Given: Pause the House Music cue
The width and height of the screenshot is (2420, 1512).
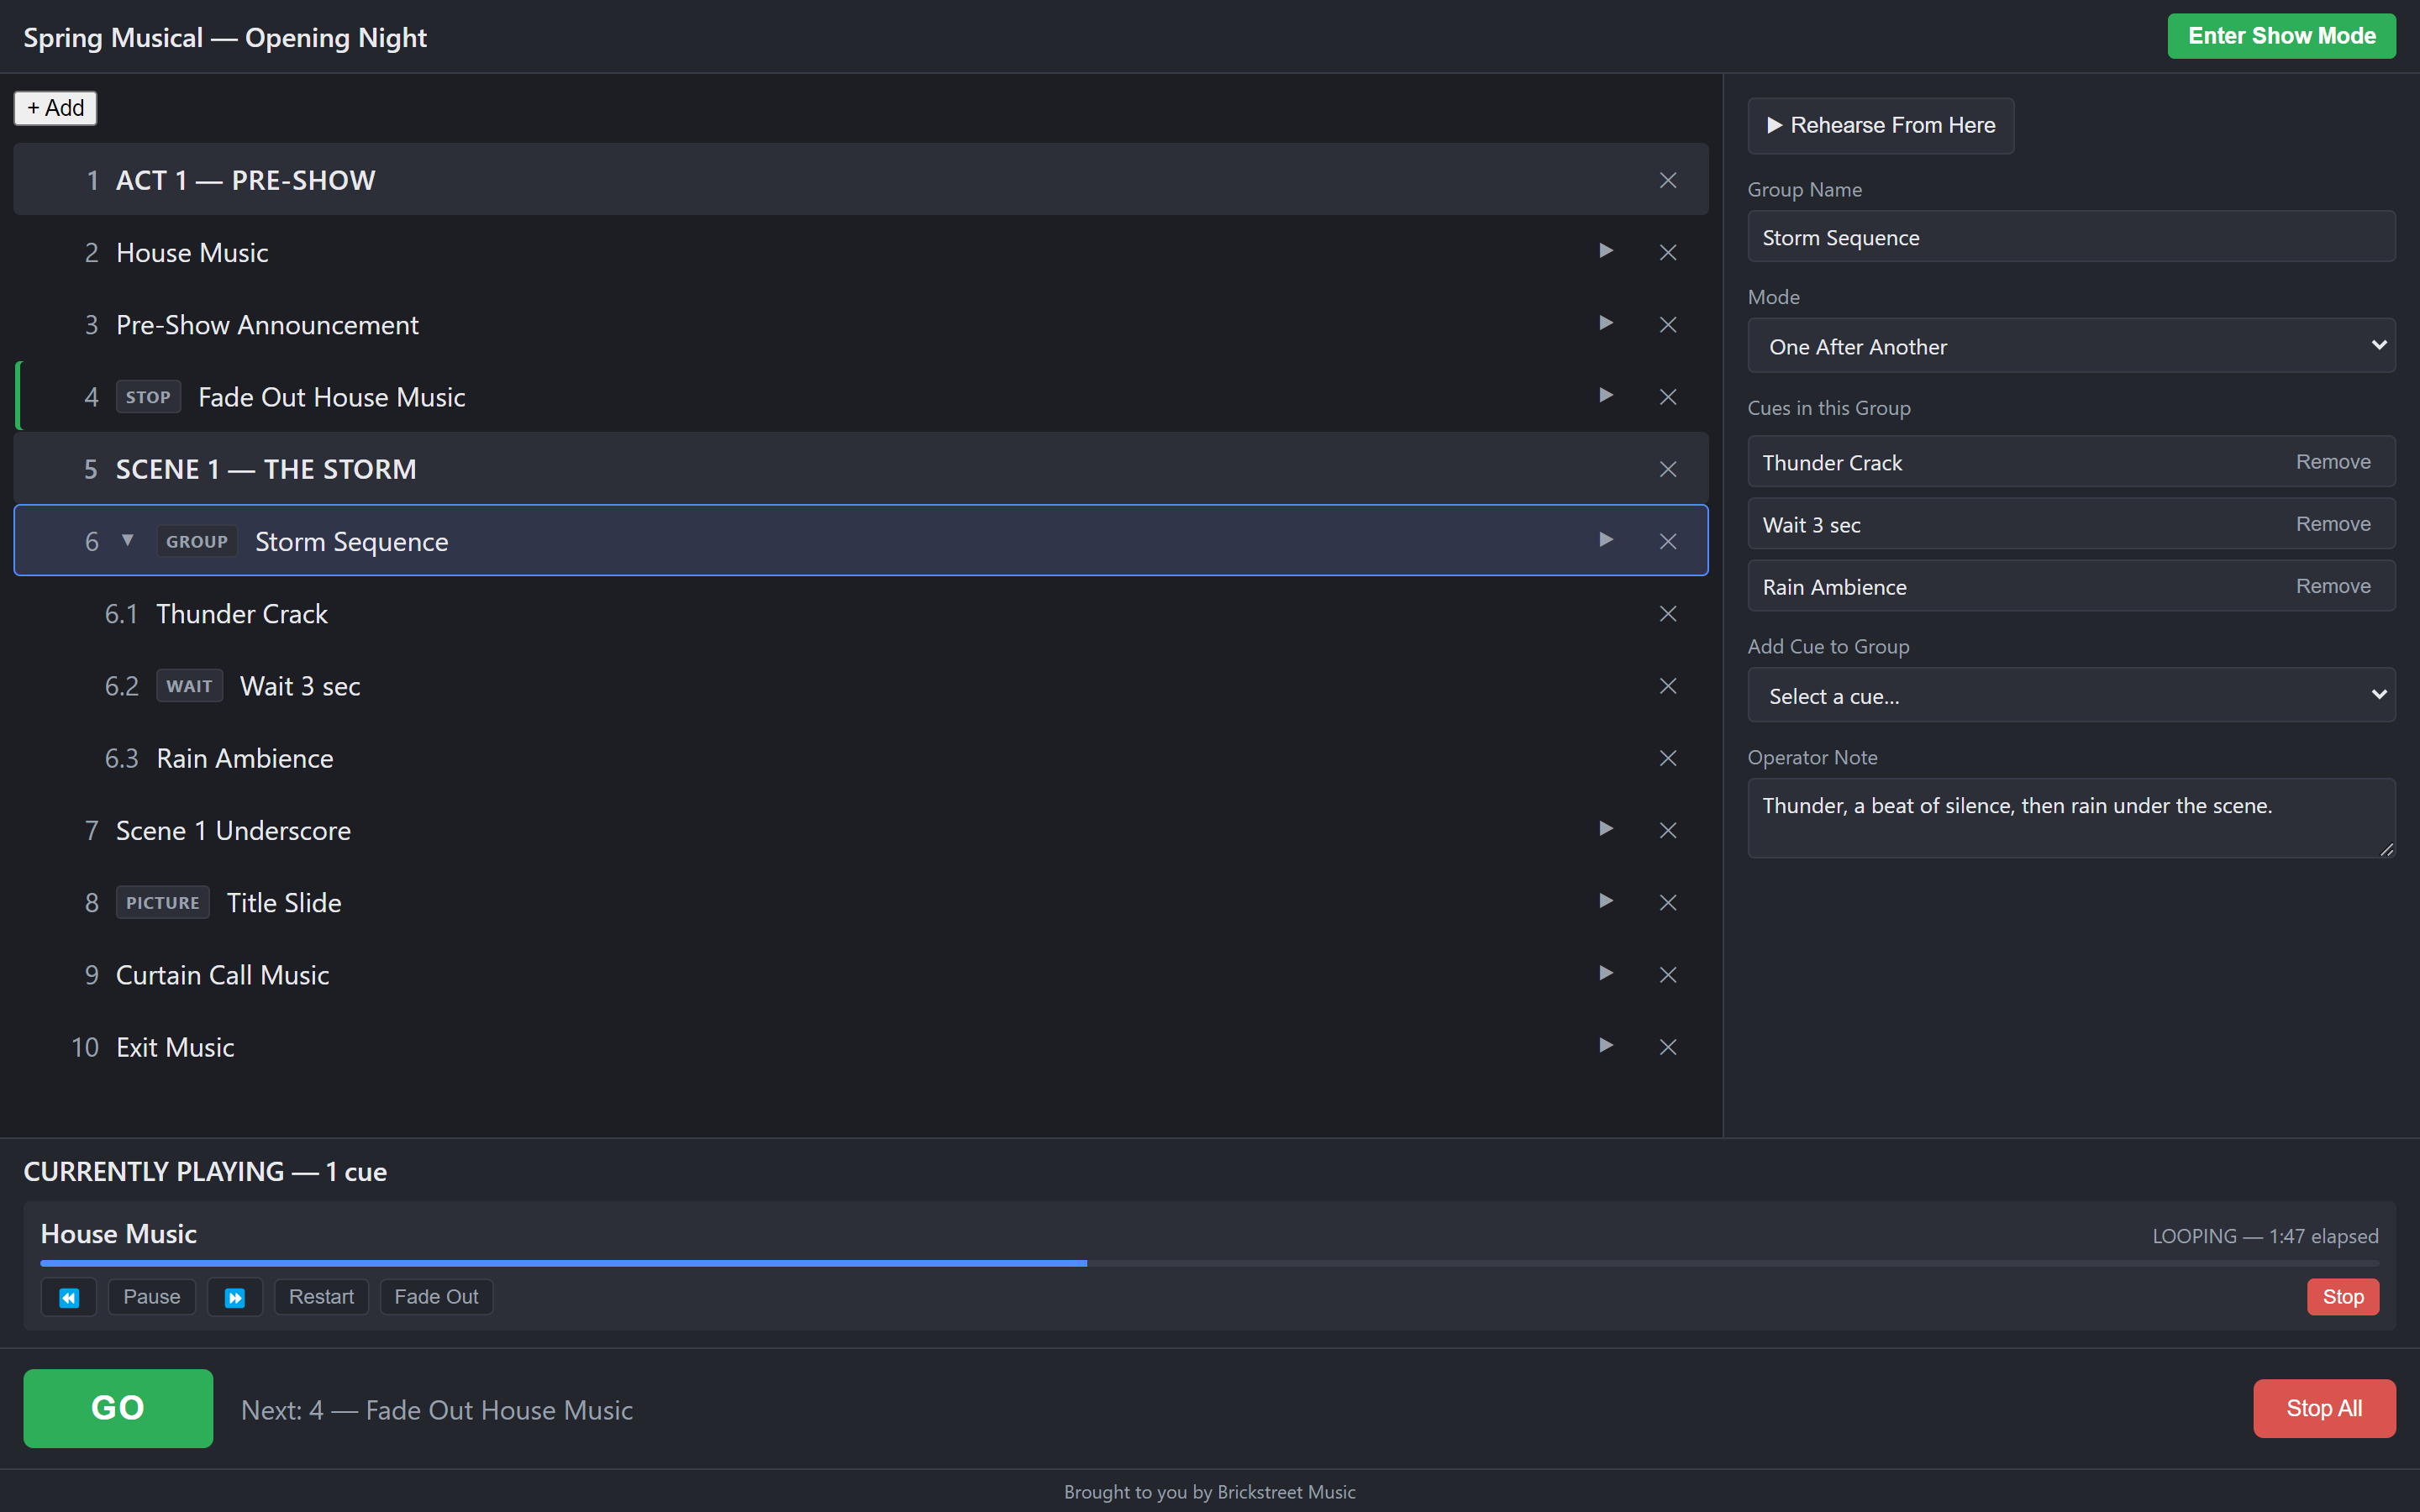Looking at the screenshot, I should [x=151, y=1297].
